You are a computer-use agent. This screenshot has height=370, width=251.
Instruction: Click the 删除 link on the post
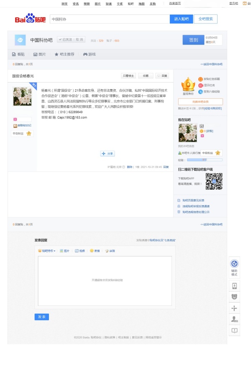click(130, 167)
